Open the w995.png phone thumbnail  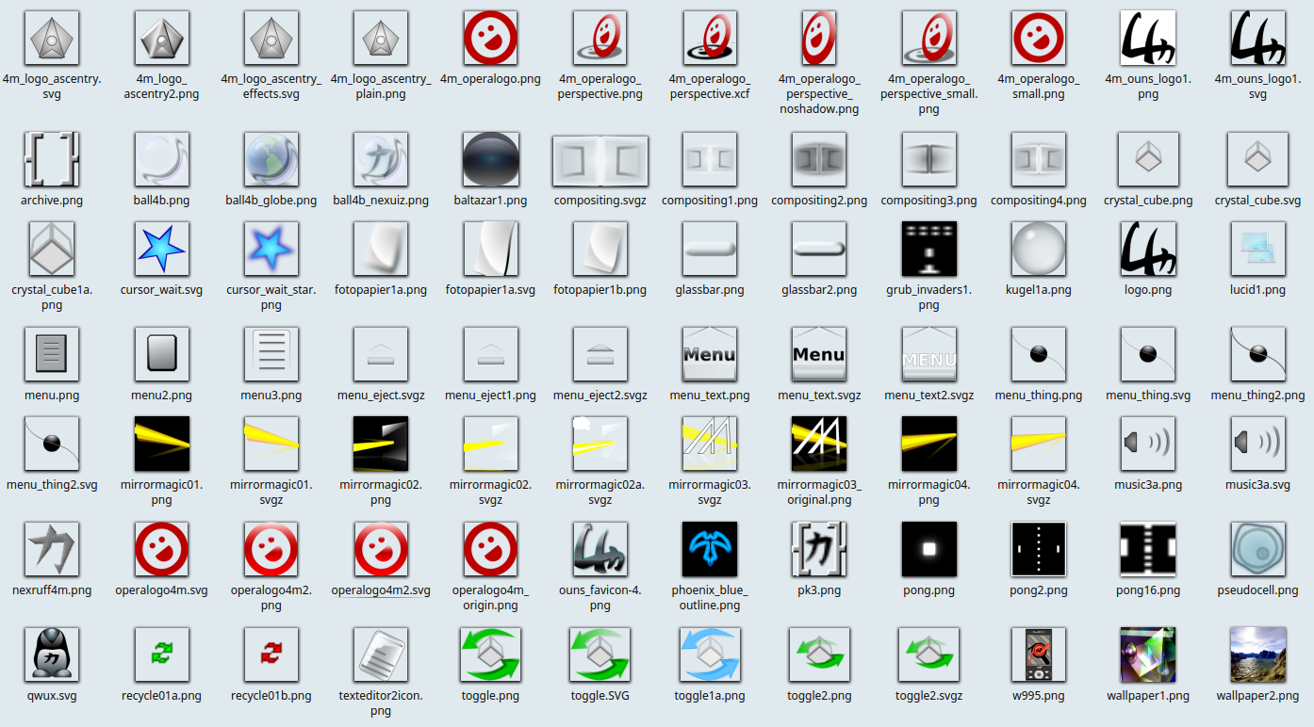tap(1039, 654)
